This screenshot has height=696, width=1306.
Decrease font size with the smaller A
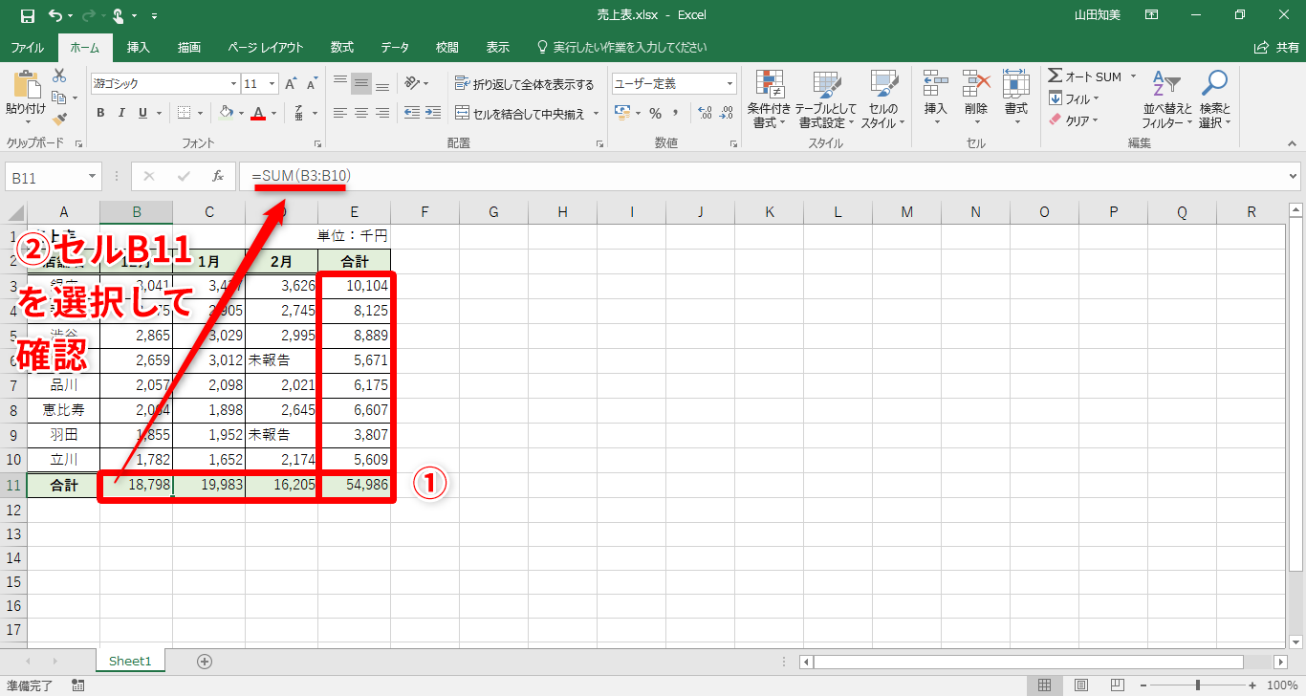[310, 84]
